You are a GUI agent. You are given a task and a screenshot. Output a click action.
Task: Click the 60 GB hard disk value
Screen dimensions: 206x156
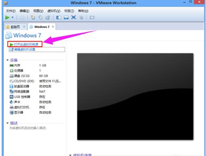(44, 76)
